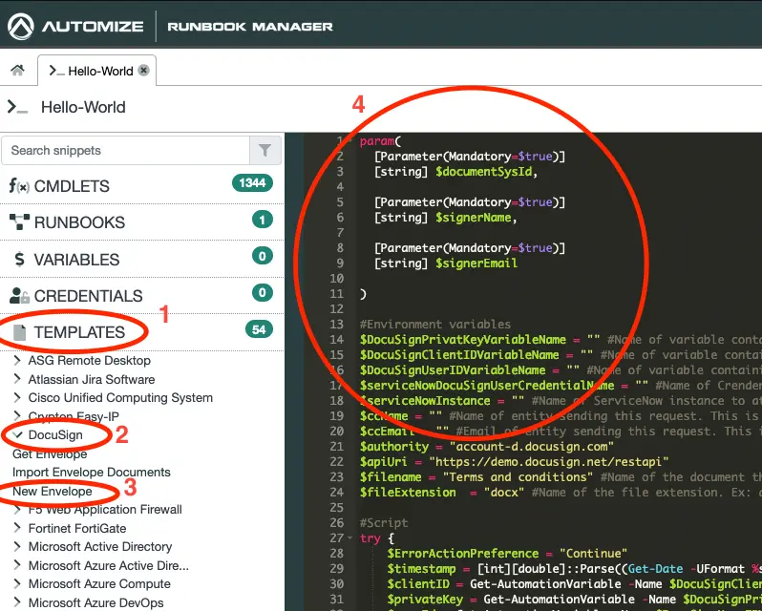Collapse the DocuSign tree node
Viewport: 762px width, 611px height.
pyautogui.click(x=18, y=434)
